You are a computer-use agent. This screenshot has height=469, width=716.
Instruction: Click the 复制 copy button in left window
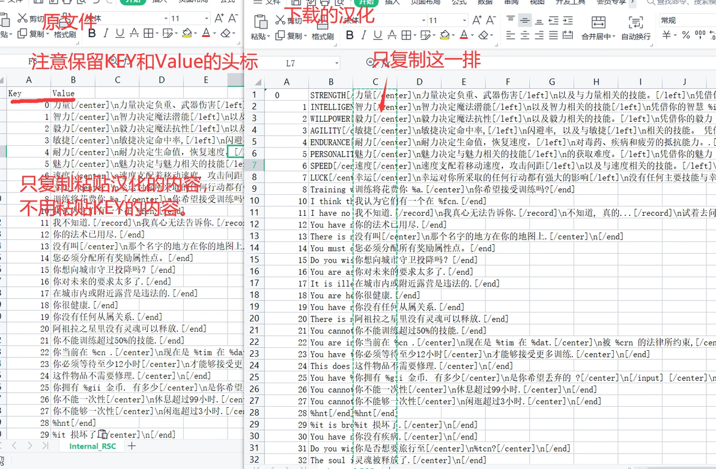[x=31, y=34]
